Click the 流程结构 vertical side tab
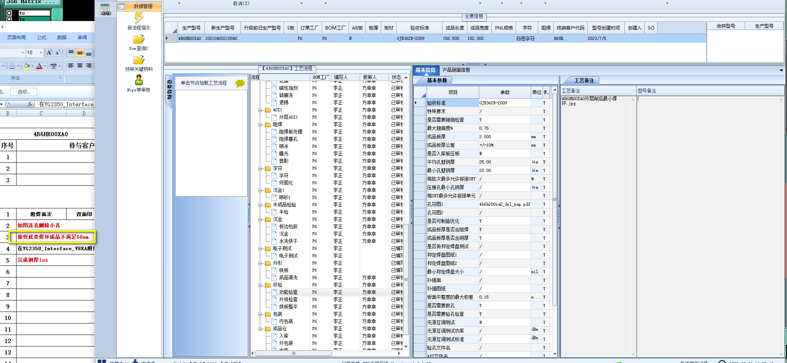787x363 pixels. (x=169, y=89)
